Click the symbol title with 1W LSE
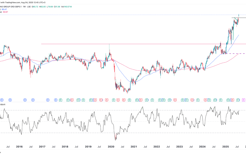The width and height of the screenshot is (246, 155). [19, 6]
